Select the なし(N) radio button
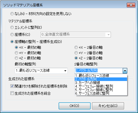 pos(12,14)
